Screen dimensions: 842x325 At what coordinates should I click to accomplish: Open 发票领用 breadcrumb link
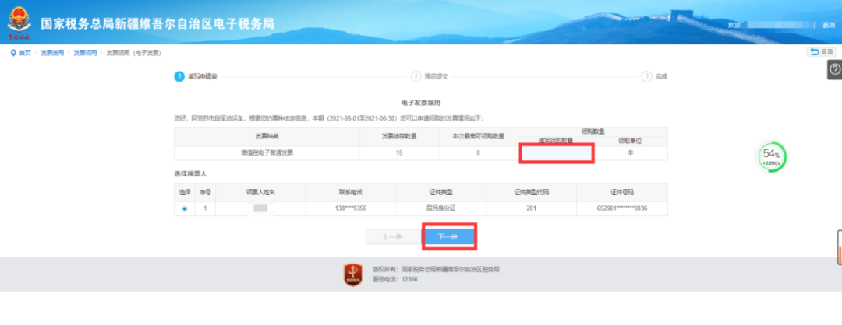[85, 52]
